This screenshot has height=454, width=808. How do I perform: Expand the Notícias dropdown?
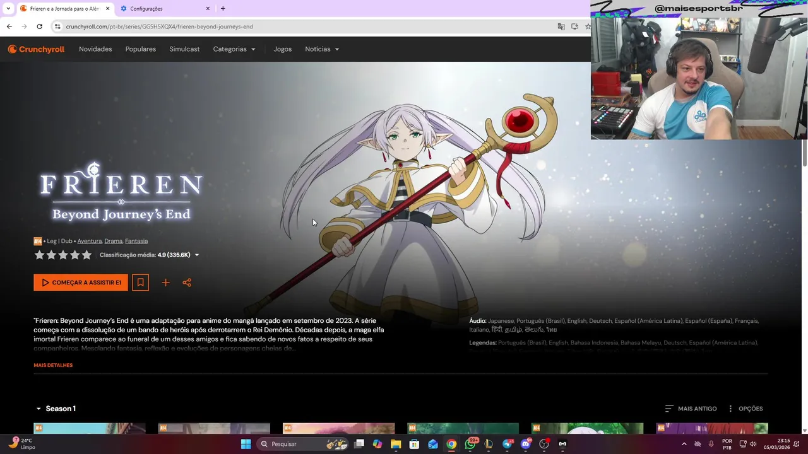322,49
